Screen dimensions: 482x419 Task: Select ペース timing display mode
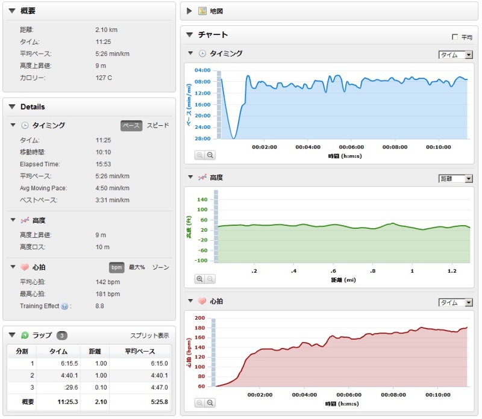coord(131,125)
